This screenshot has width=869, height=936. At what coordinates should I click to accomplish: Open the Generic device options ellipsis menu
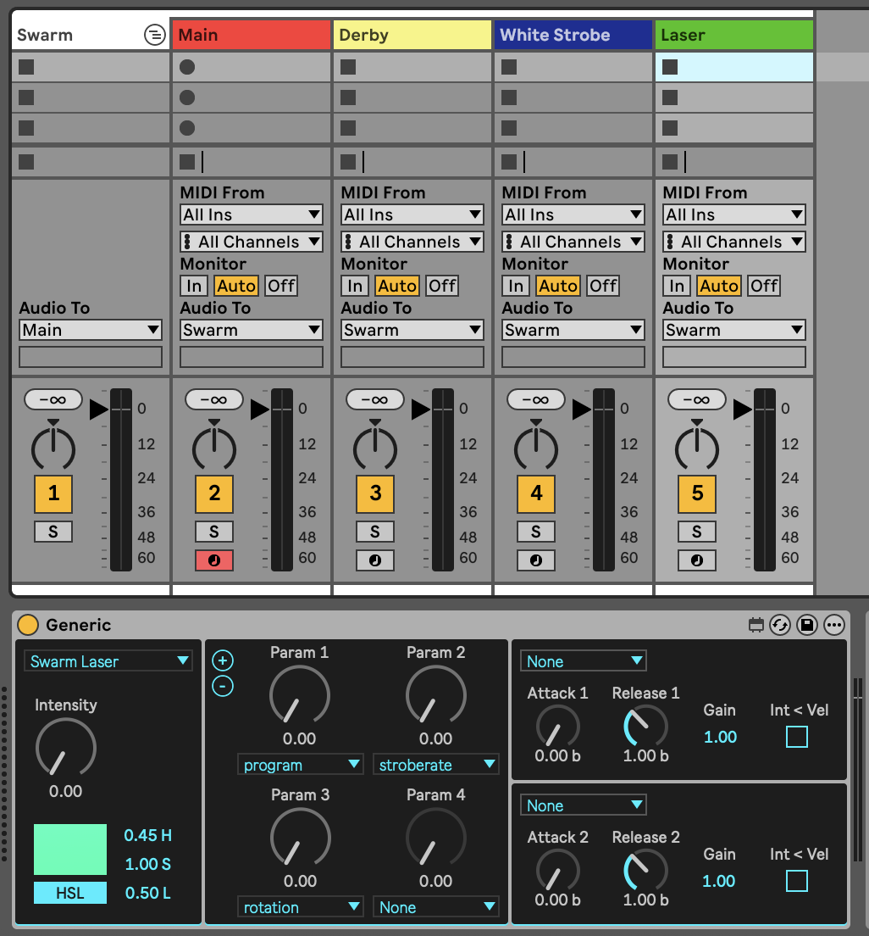coord(834,625)
